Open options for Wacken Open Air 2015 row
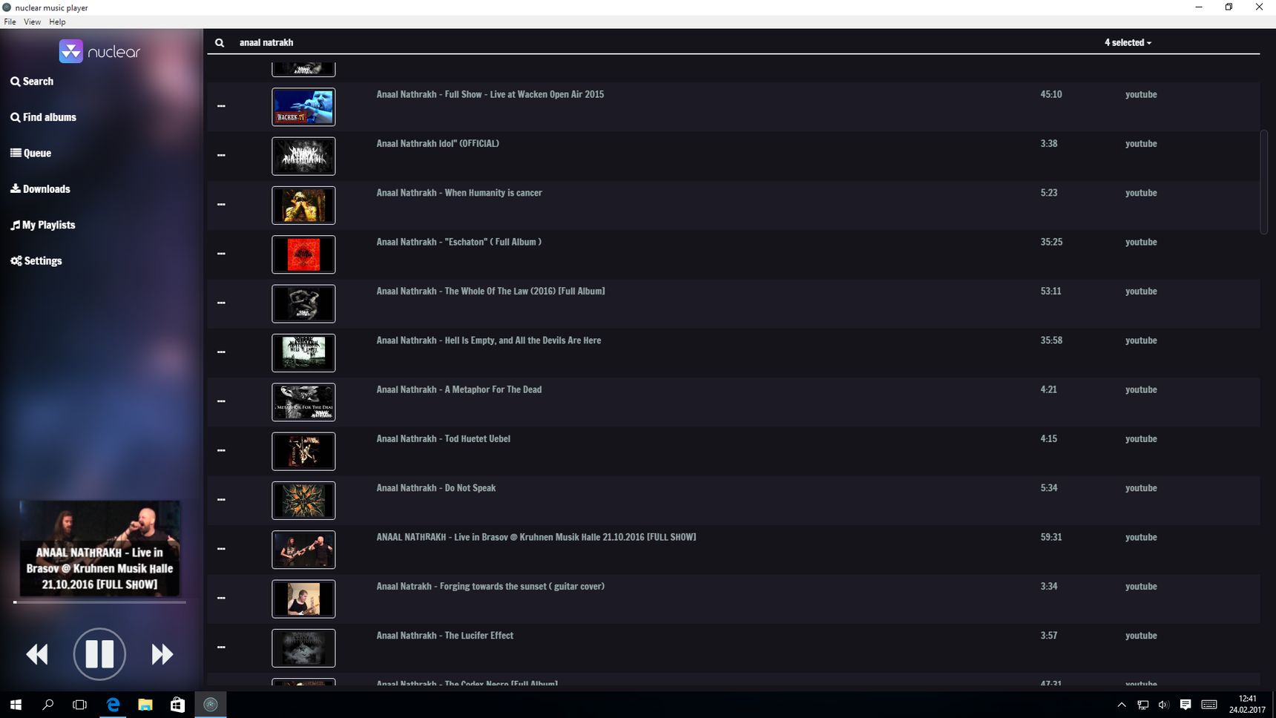 tap(221, 106)
